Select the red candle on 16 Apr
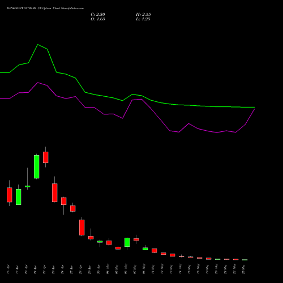Screen dimensions: 283x283 pos(10,195)
